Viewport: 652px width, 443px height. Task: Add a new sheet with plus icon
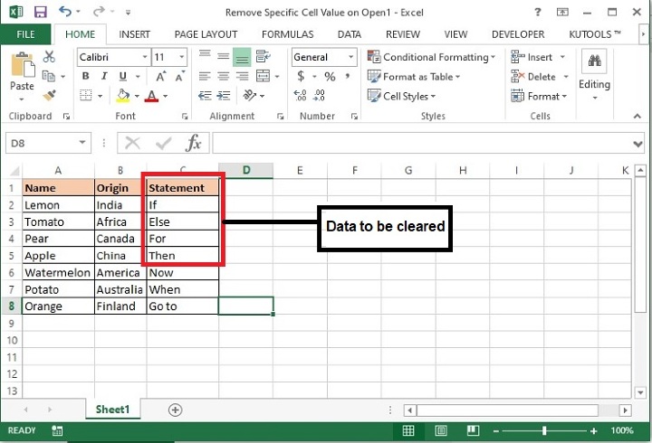[175, 410]
